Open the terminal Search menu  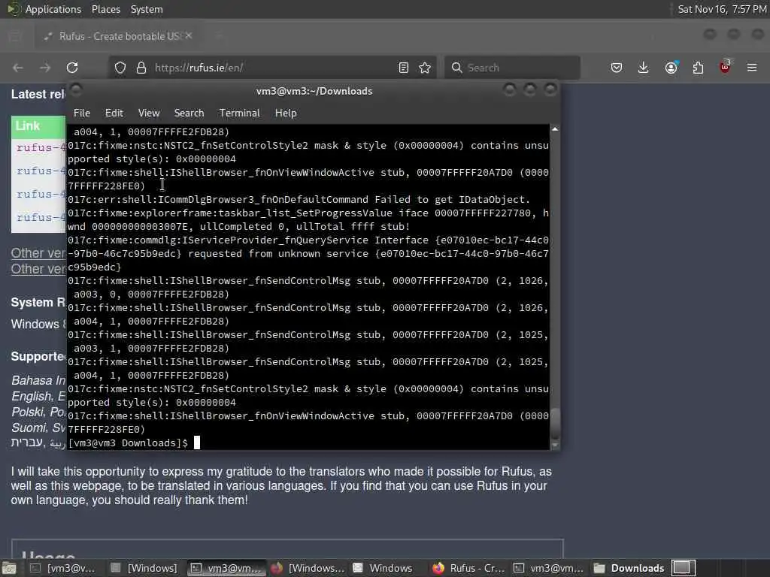click(x=189, y=113)
